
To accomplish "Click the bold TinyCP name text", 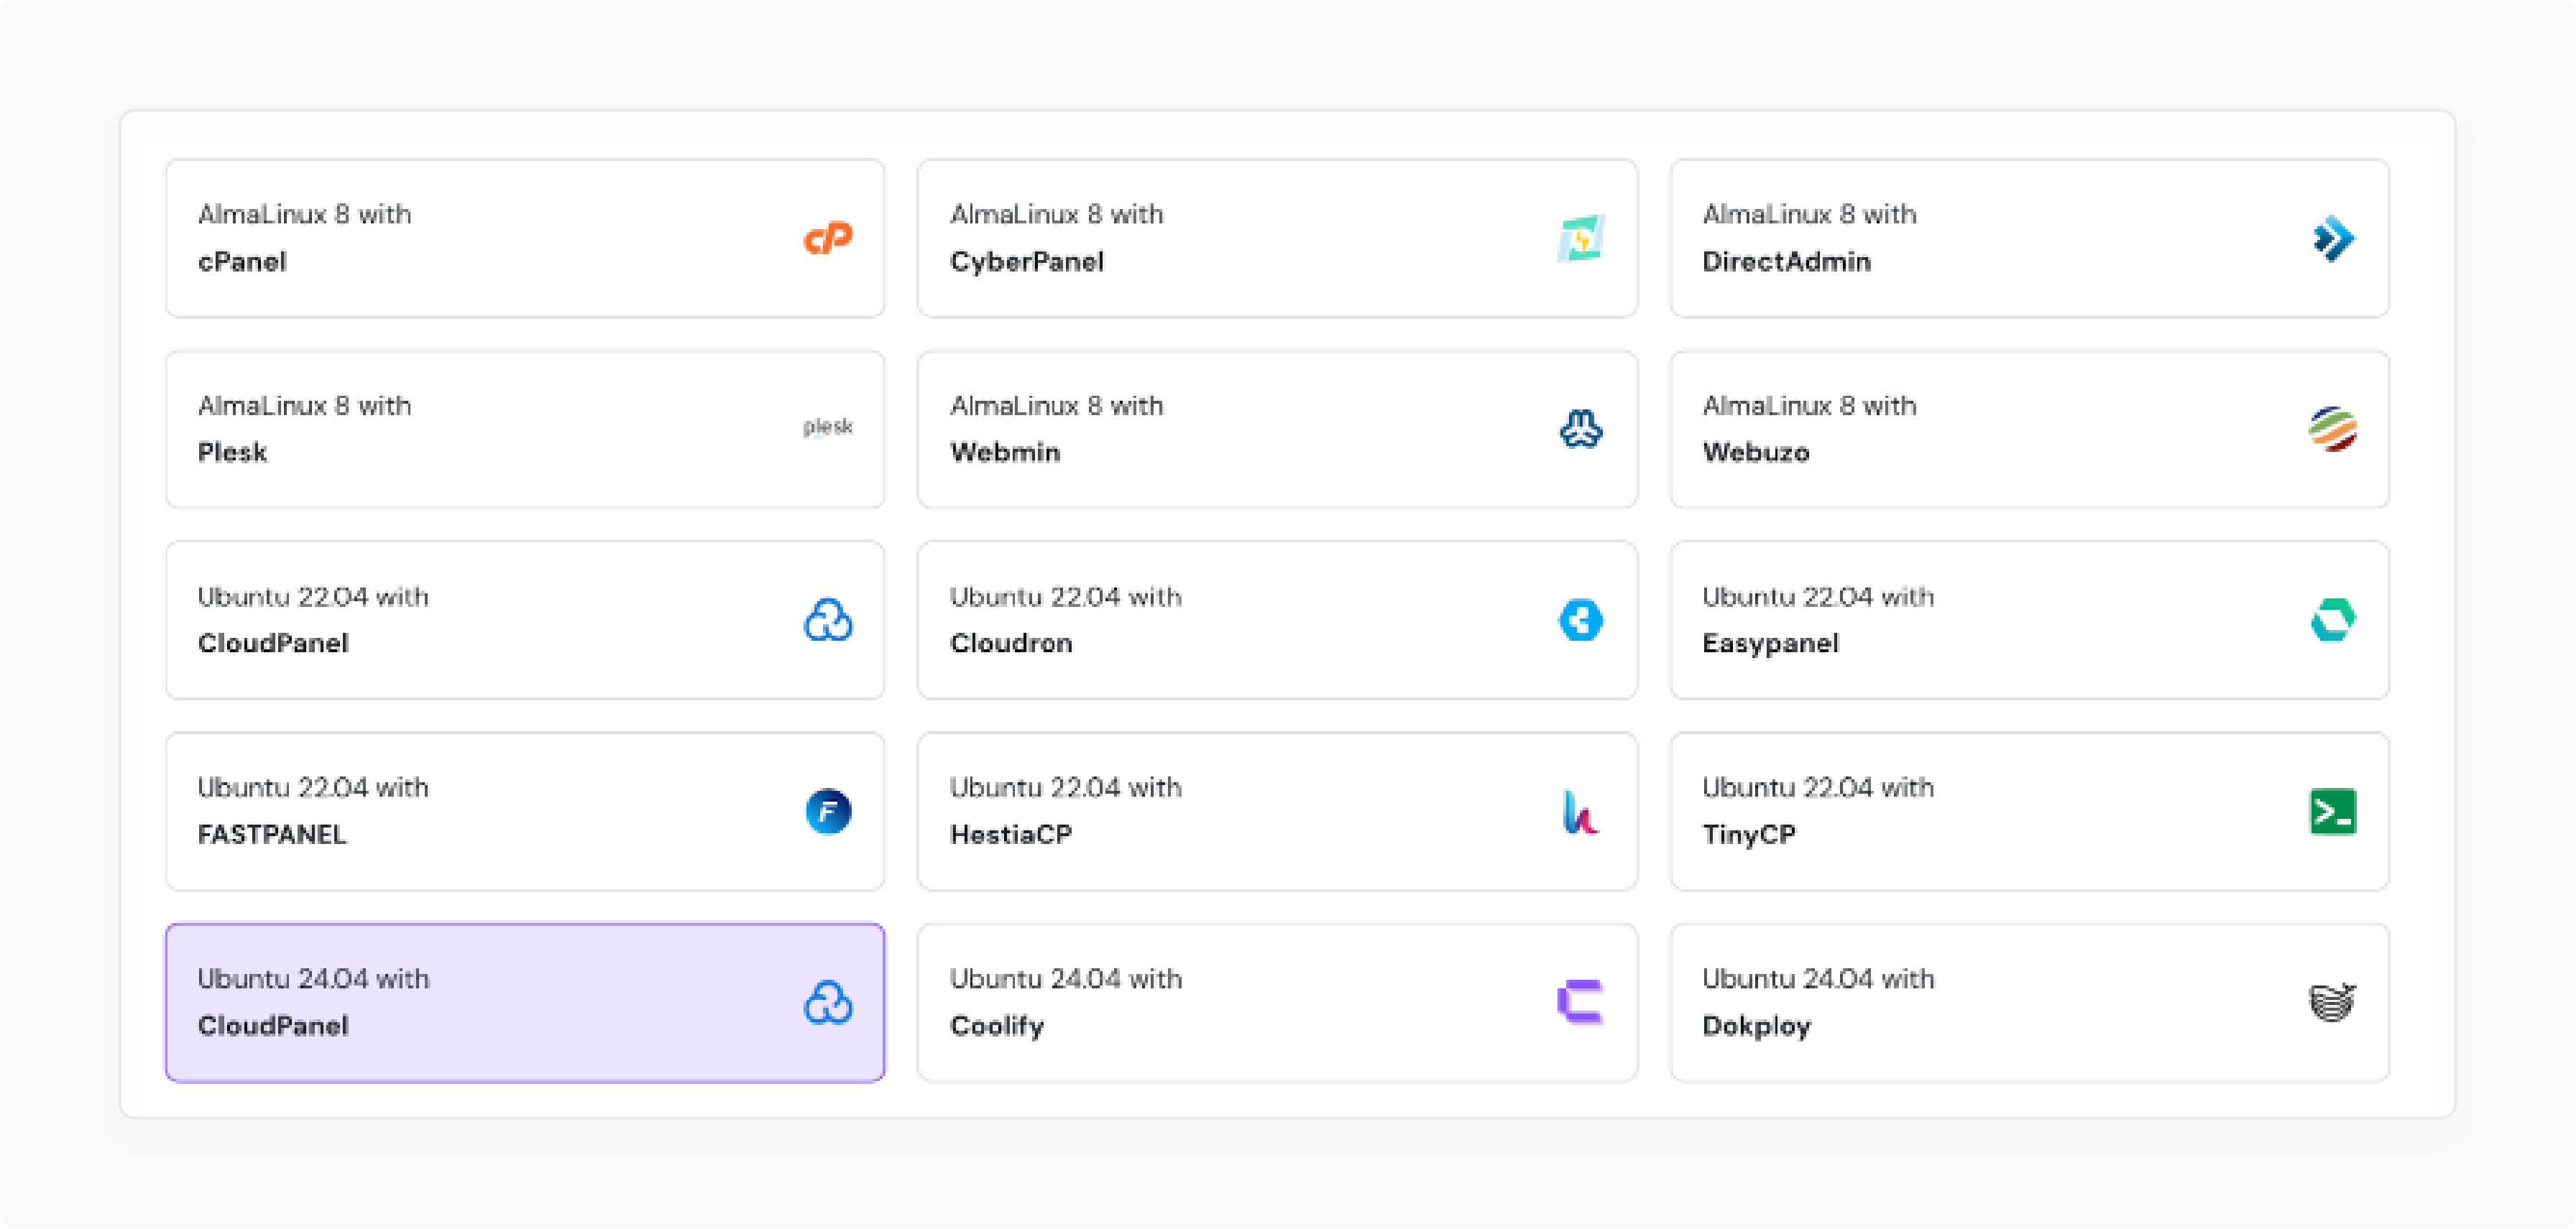I will [1749, 835].
